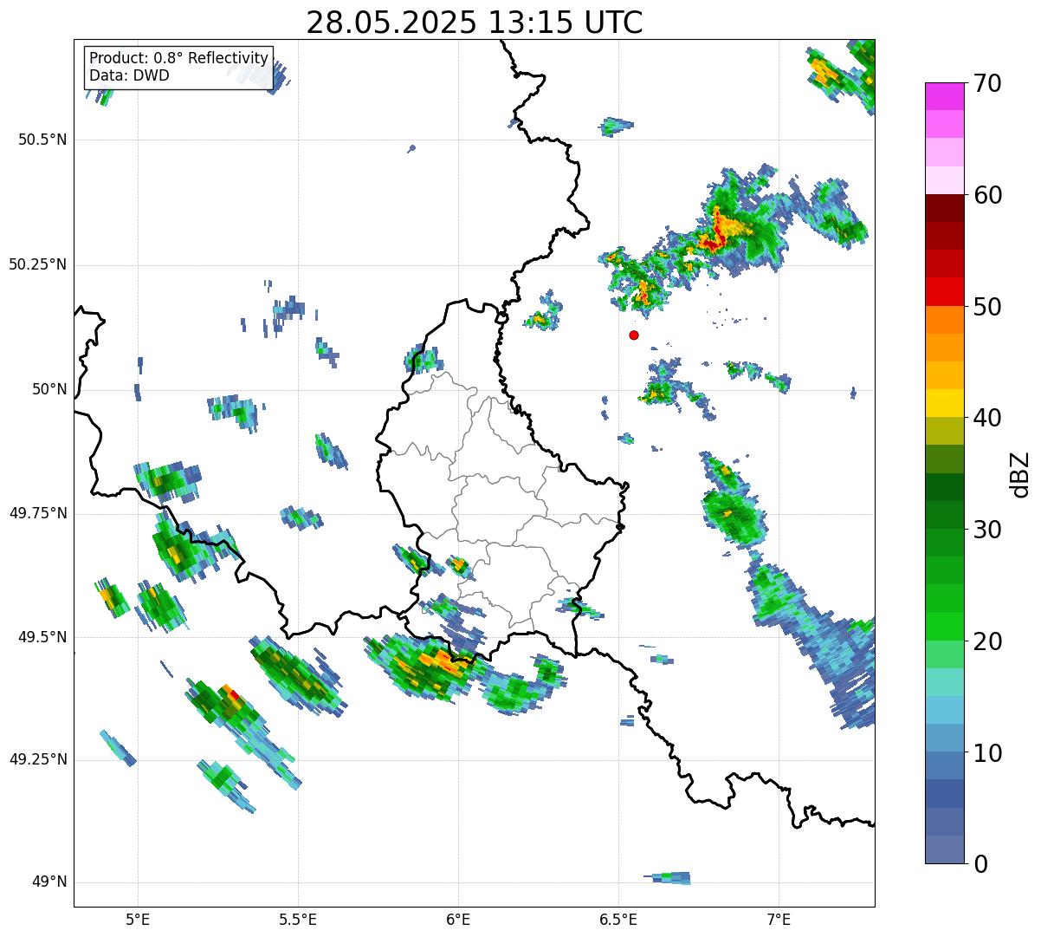Viewport: 1041px width, 937px height.
Task: Pick the magenta swatch at the colorbar top
Action: pos(944,96)
